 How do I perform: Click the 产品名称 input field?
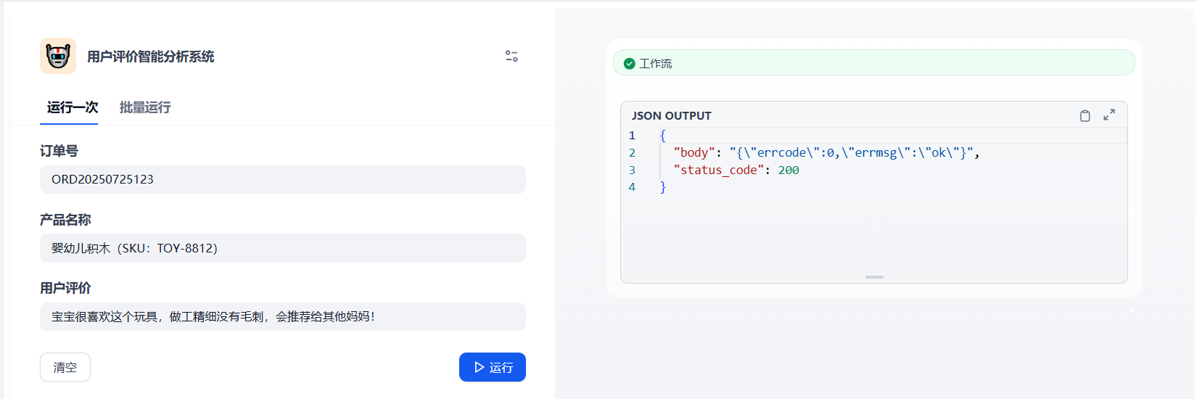(x=283, y=248)
